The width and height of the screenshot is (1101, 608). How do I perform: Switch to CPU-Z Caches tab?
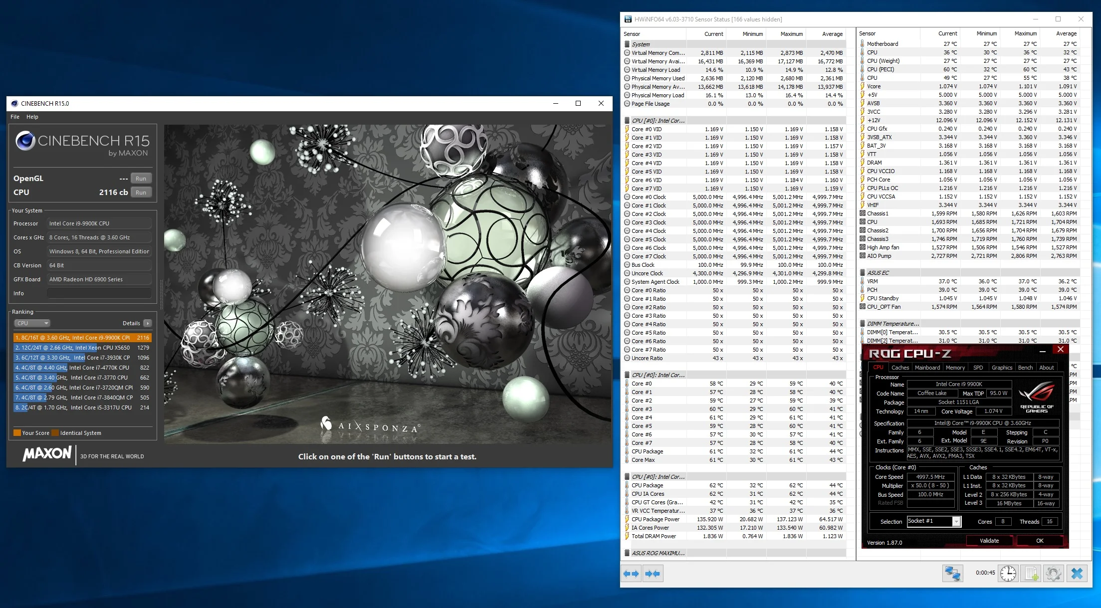pyautogui.click(x=900, y=368)
